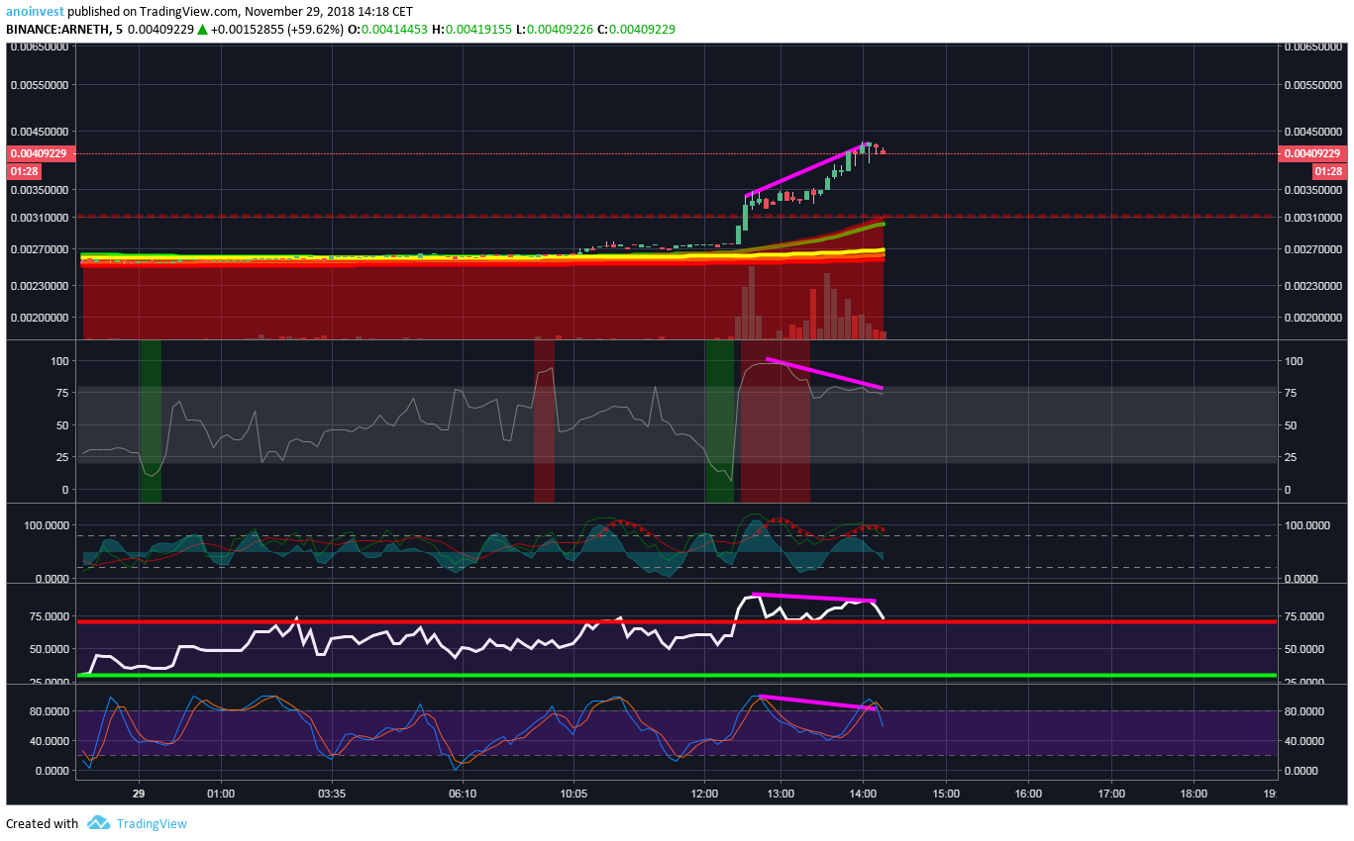Click the 15:00 time axis label
The width and height of the screenshot is (1354, 841).
946,794
